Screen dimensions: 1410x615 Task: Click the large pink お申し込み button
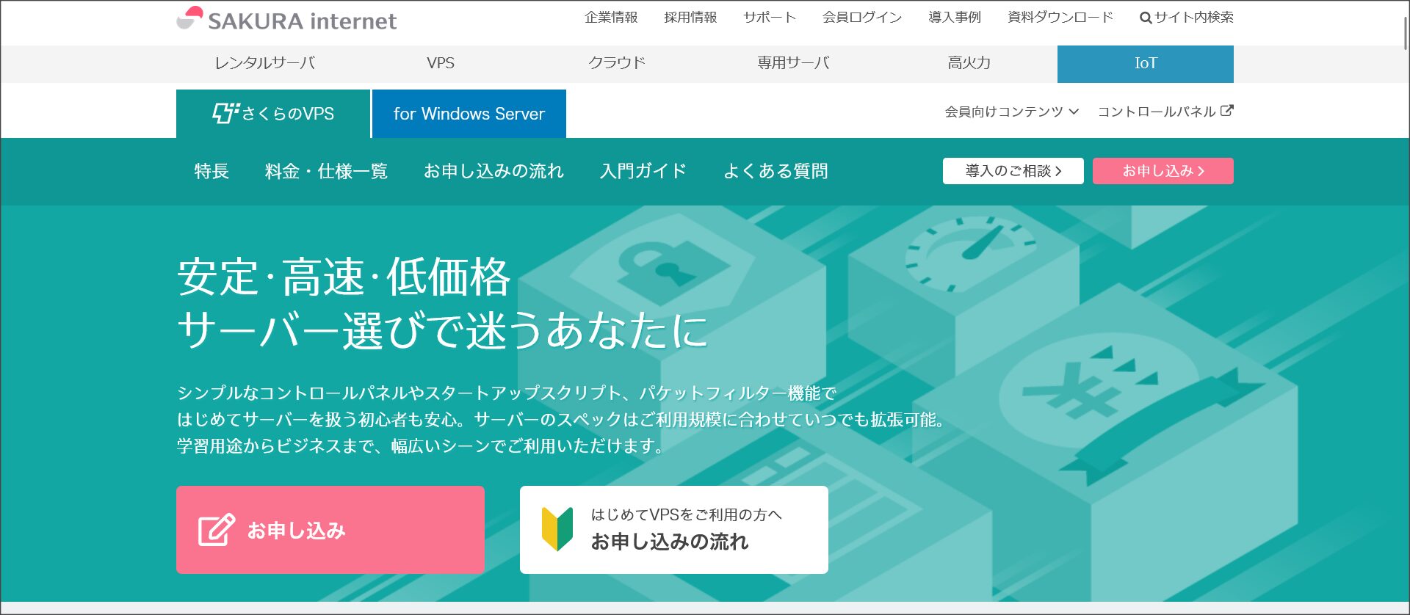click(330, 530)
